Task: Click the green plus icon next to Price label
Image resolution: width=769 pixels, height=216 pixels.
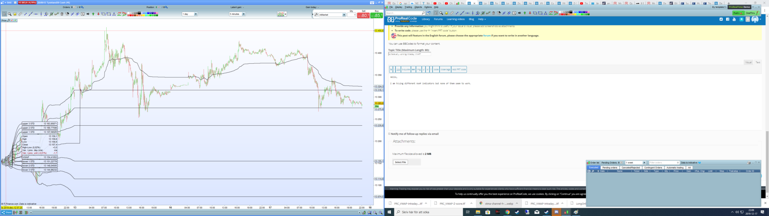Action: pos(15,20)
